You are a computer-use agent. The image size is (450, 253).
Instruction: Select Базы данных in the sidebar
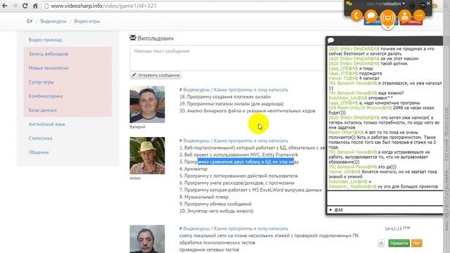pos(42,110)
